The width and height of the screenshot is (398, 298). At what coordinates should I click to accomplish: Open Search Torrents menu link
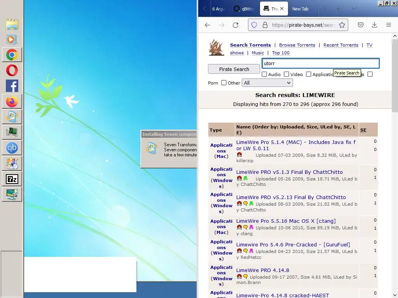click(250, 45)
